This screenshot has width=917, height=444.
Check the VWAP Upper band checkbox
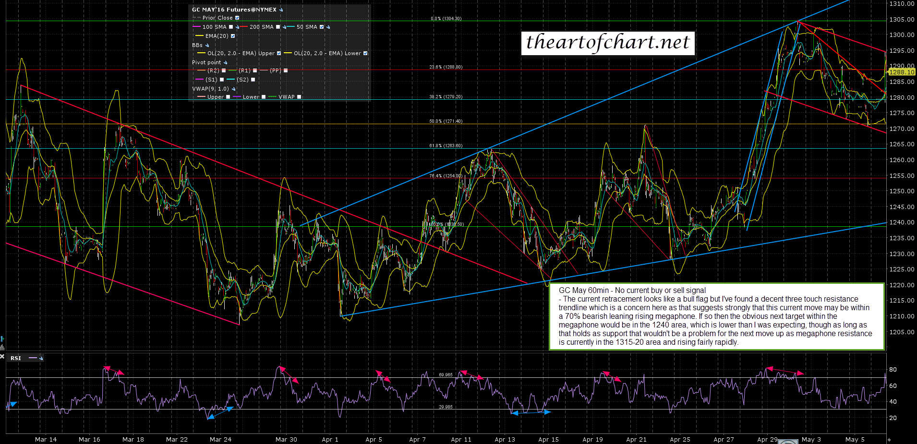(228, 97)
